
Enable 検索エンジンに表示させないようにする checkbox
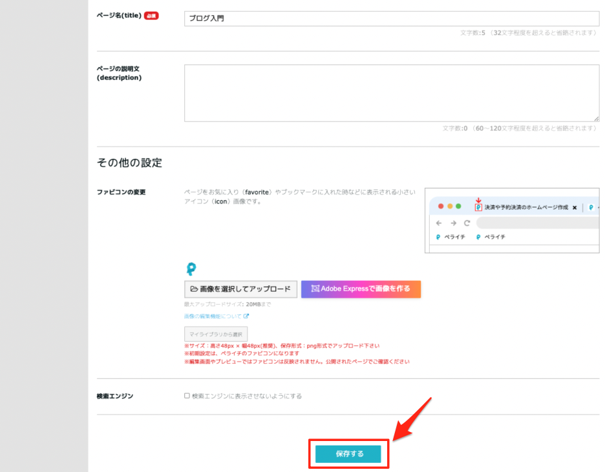[x=187, y=396]
